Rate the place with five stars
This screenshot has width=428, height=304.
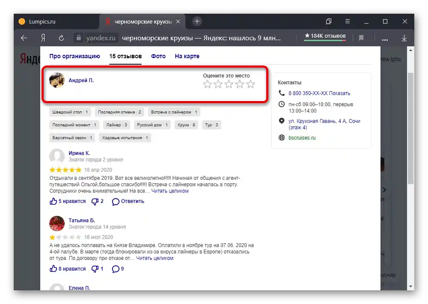click(x=250, y=84)
